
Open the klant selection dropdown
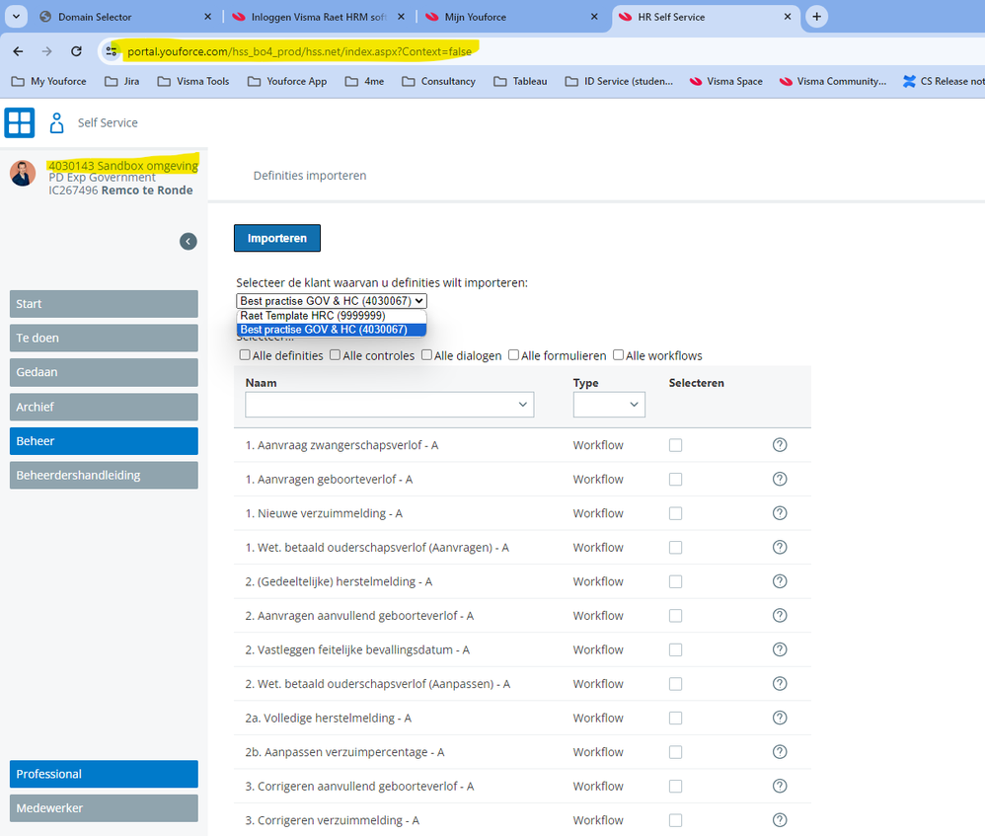click(x=332, y=301)
